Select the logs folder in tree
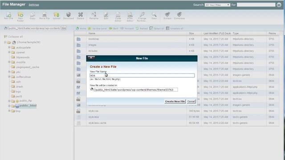Viewport: 285px width, 160px height. [x=18, y=92]
